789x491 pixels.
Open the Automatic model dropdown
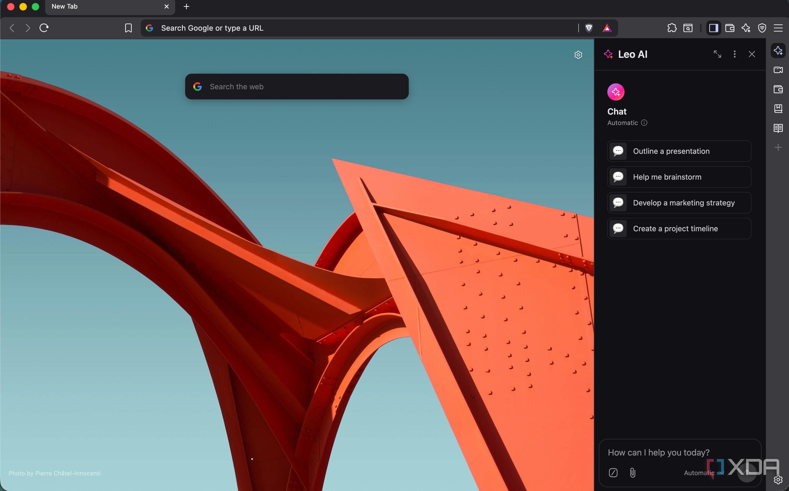pos(704,473)
